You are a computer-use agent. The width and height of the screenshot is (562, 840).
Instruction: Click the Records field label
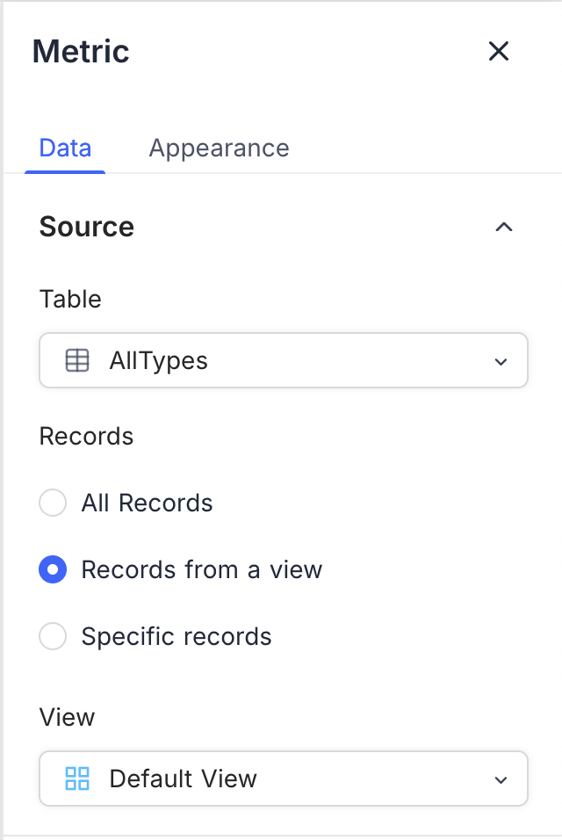pyautogui.click(x=86, y=437)
